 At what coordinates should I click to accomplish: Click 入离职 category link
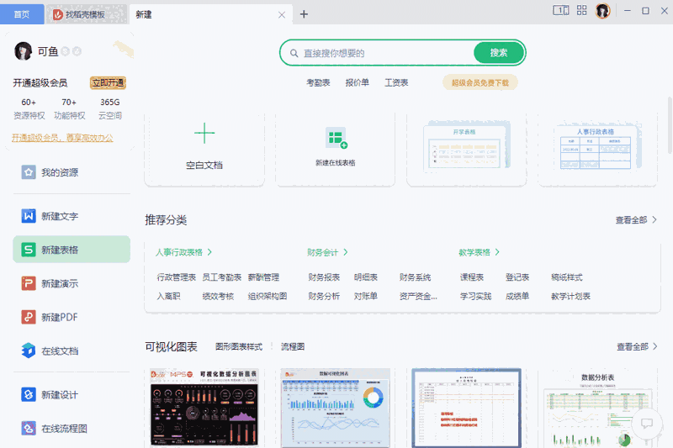tap(169, 296)
